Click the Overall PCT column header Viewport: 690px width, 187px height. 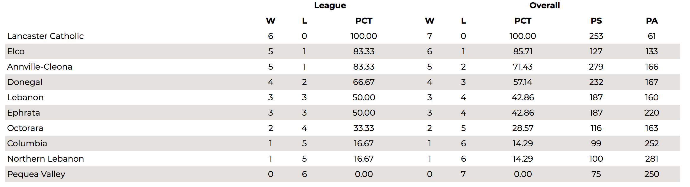click(x=523, y=21)
